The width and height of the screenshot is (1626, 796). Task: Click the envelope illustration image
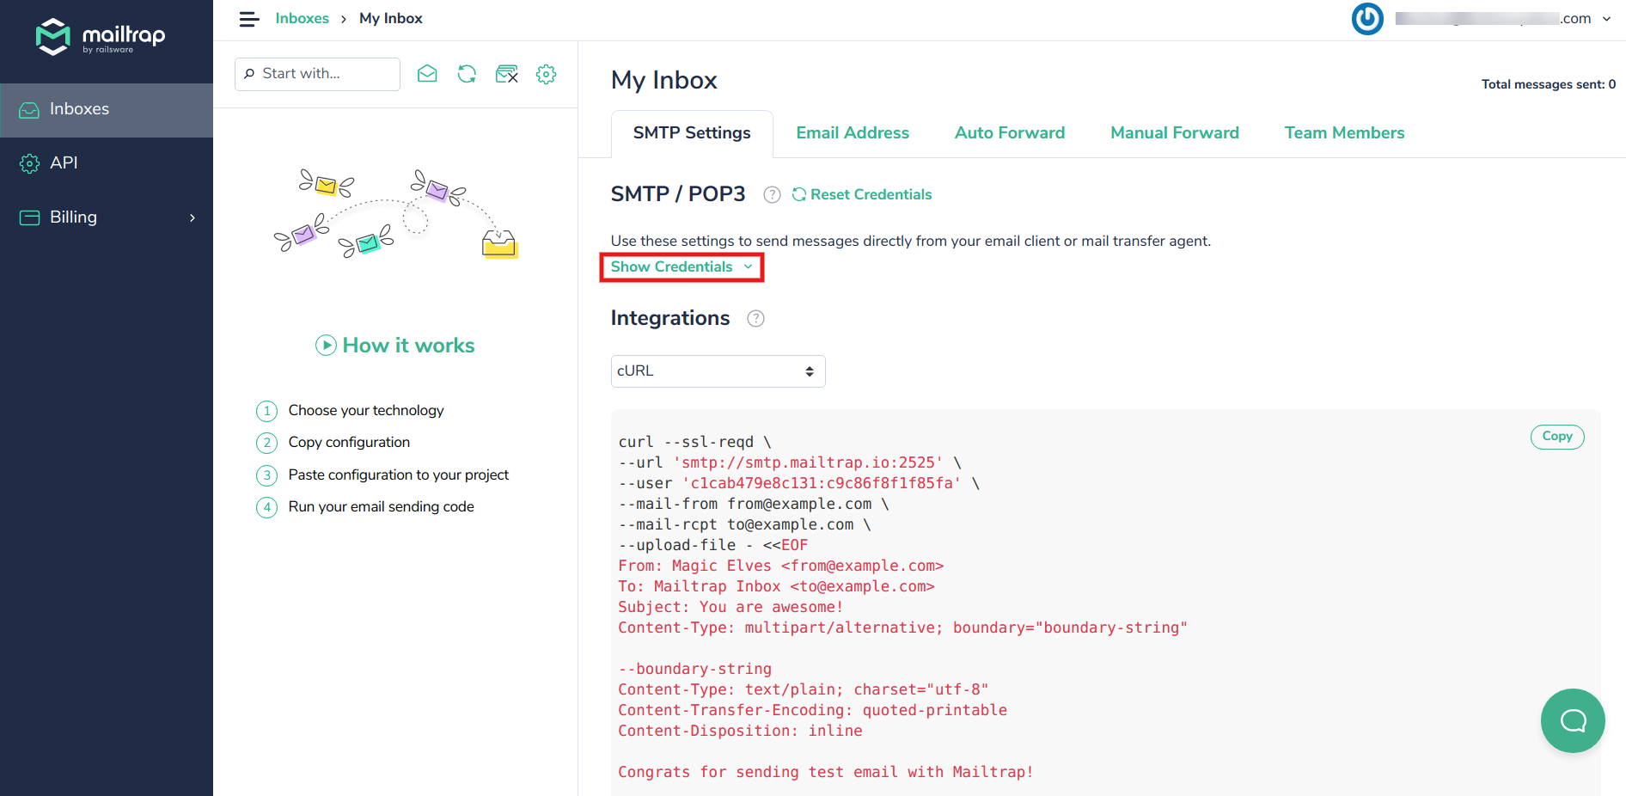396,214
